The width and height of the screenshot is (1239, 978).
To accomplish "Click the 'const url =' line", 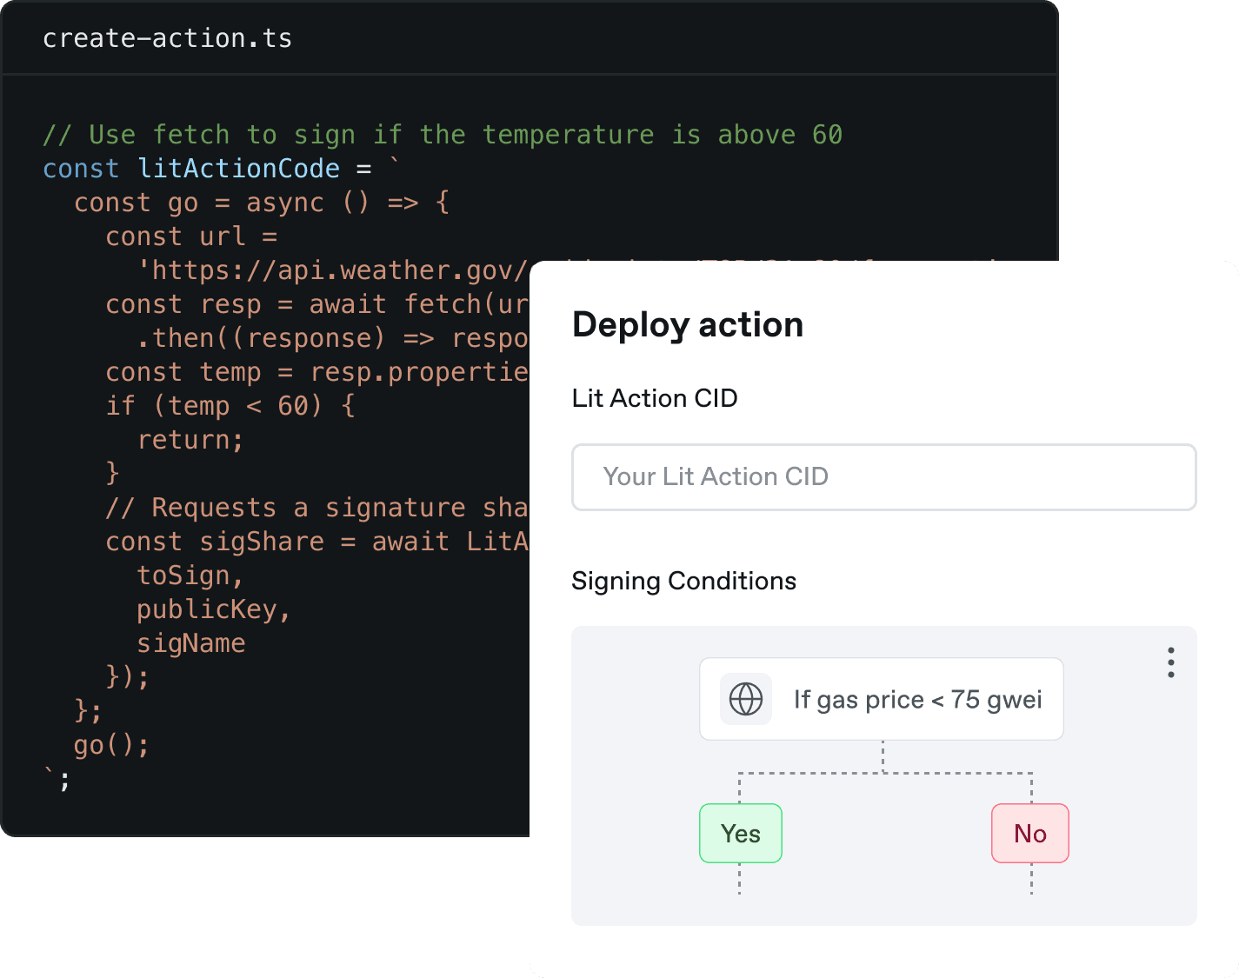I will (191, 236).
